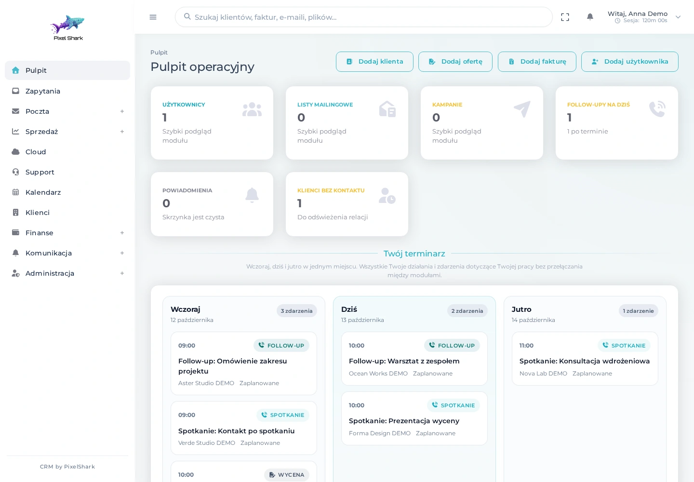Click the '2 zdarzenia' badge for Dziś
Viewport: 694px width, 482px height.
pos(467,311)
